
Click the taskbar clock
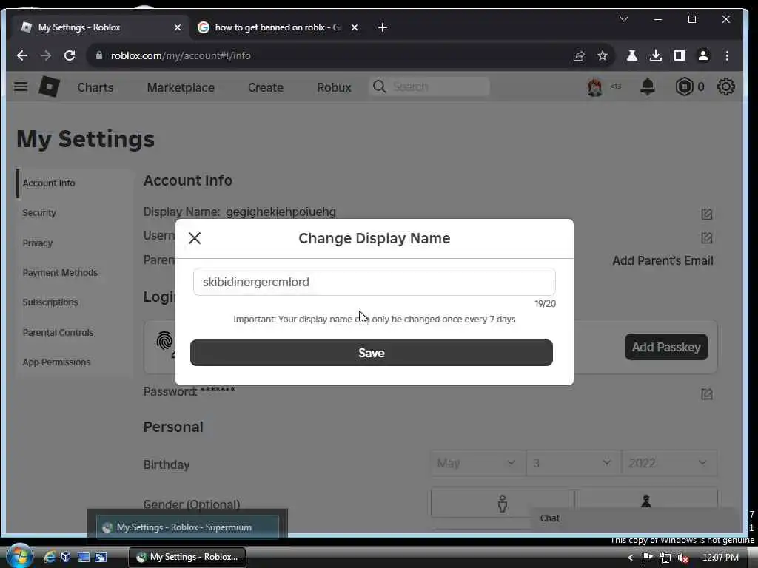[720, 558]
